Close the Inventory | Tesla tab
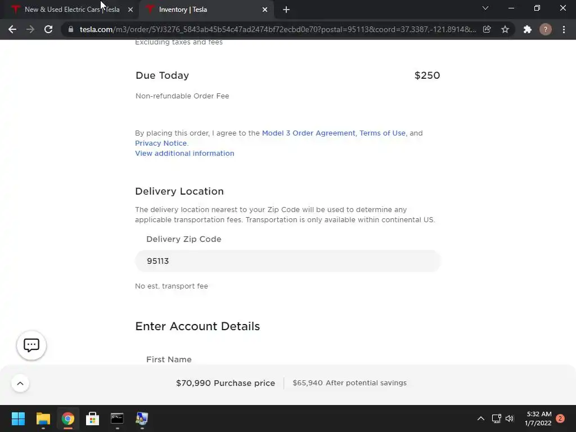The image size is (576, 432). pyautogui.click(x=265, y=10)
